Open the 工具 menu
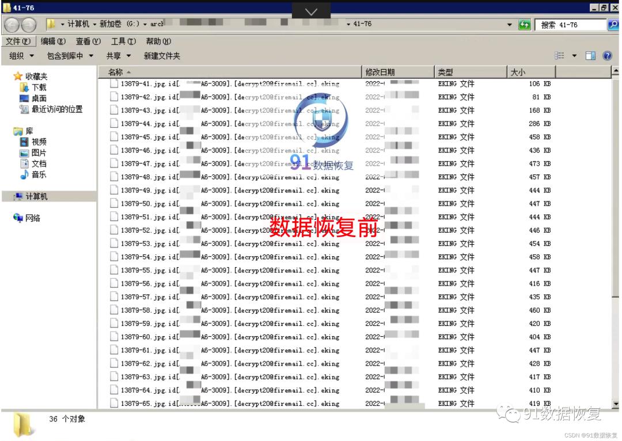622x441 pixels. click(x=122, y=41)
